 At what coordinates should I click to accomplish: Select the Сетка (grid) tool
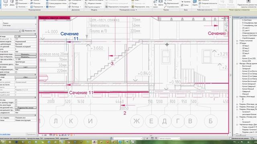[185, 5]
